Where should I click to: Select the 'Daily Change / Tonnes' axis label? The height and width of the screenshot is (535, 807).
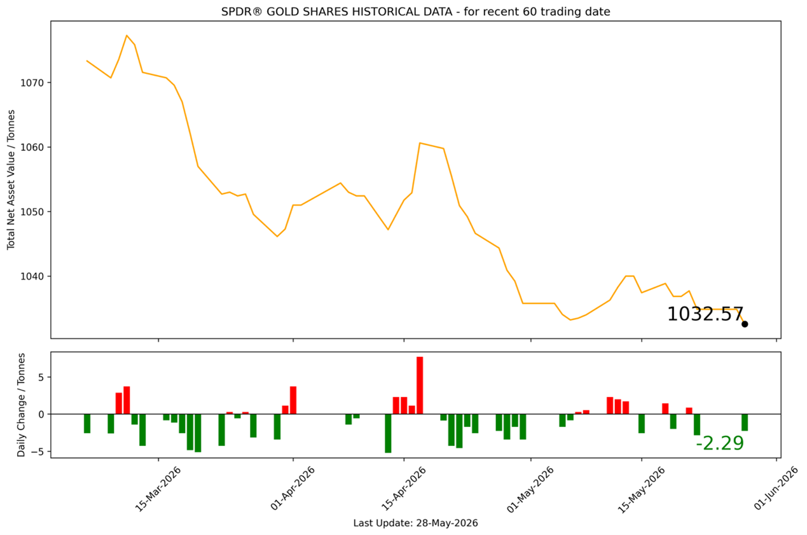tap(21, 405)
